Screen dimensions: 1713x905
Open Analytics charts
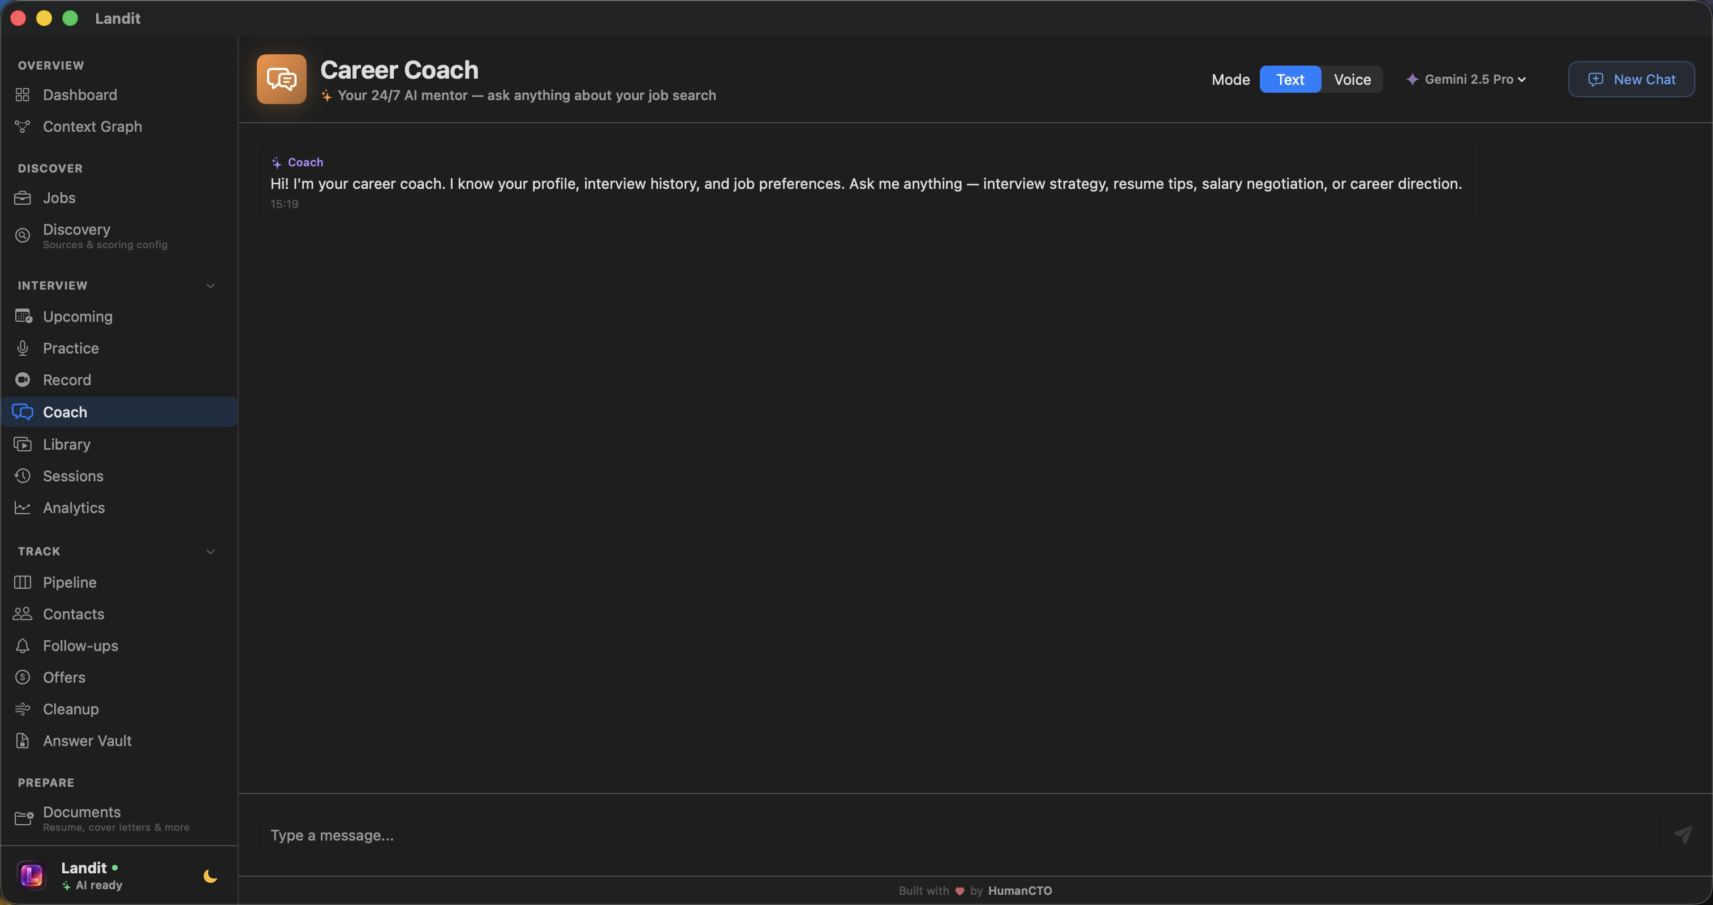(74, 507)
